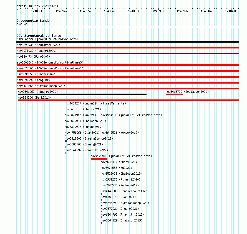Open nsv5635185 Ebert2021 label

click(x=83, y=109)
